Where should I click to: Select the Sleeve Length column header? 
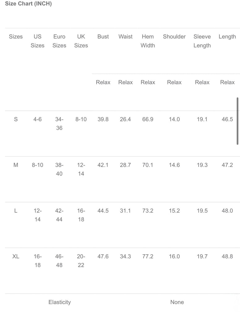pyautogui.click(x=202, y=41)
